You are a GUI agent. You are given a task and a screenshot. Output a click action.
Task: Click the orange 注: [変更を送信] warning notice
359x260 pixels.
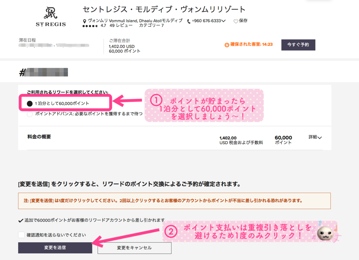click(x=175, y=201)
